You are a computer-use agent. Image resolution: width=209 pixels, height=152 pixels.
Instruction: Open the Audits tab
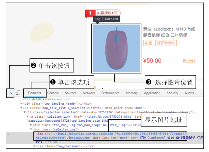click(x=189, y=93)
